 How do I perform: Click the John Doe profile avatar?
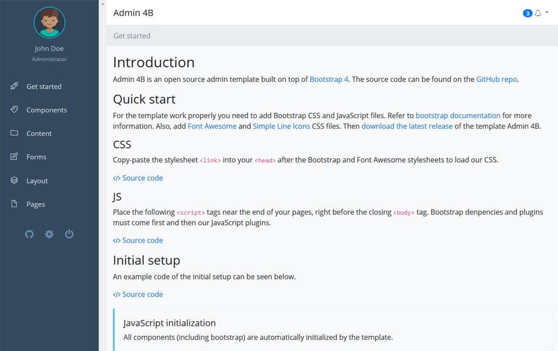pyautogui.click(x=49, y=22)
